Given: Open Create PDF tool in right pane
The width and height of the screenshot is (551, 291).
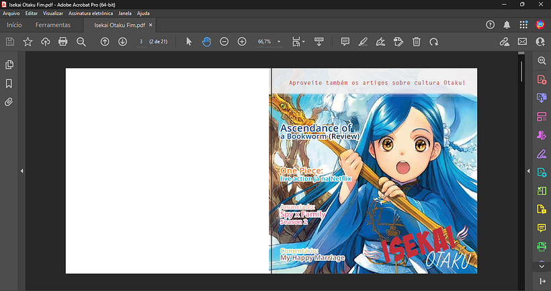Looking at the screenshot, I should point(542,79).
